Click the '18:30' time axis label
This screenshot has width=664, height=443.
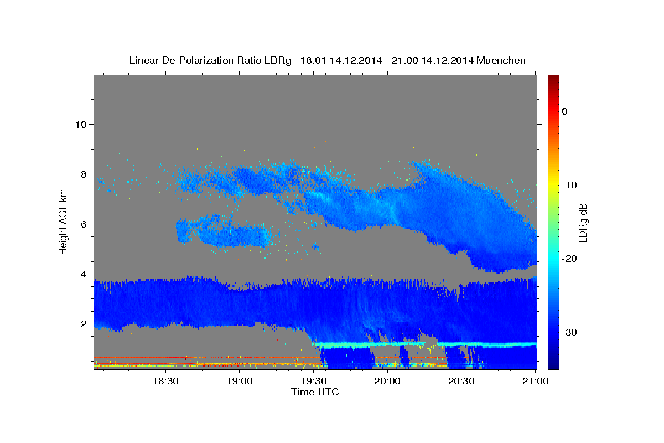(x=165, y=382)
